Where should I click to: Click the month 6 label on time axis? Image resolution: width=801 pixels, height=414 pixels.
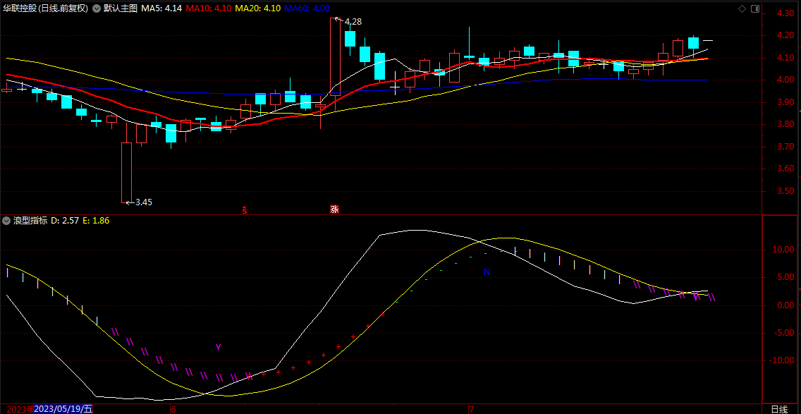point(173,409)
